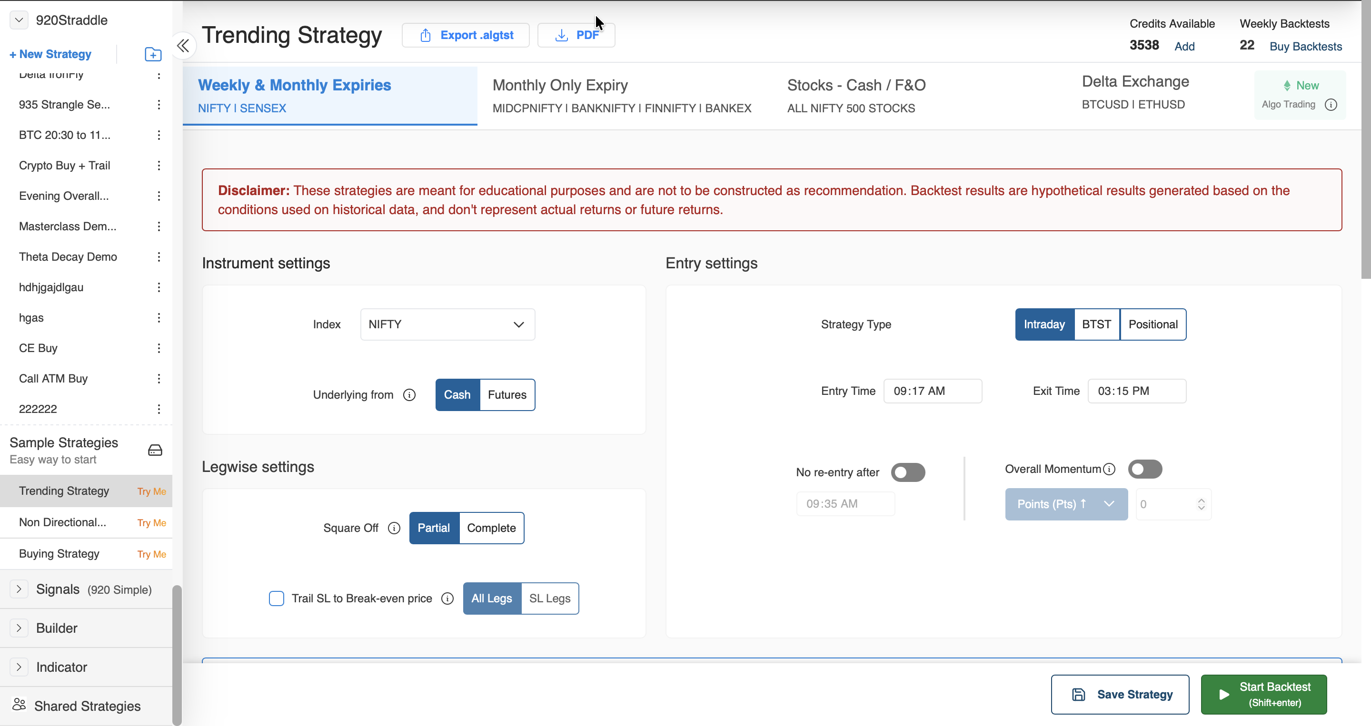Expand the Signals section in sidebar

click(x=19, y=589)
